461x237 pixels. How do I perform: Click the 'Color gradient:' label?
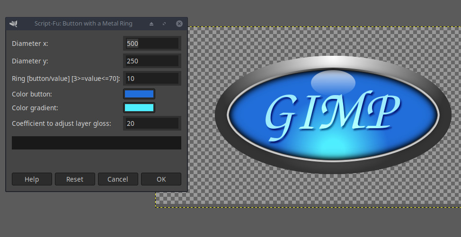(35, 108)
